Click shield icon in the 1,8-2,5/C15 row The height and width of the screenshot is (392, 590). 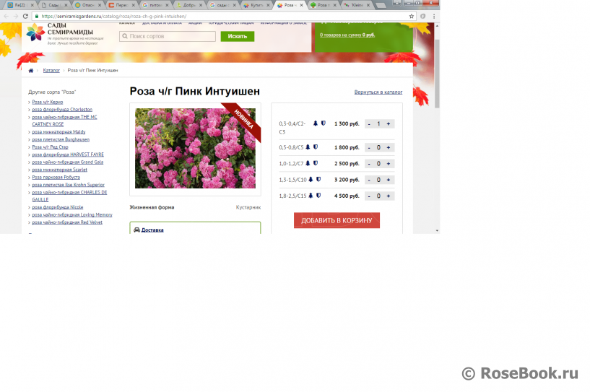click(x=318, y=196)
